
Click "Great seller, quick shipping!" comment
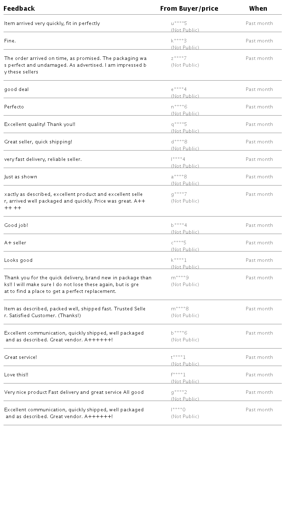pyautogui.click(x=38, y=142)
